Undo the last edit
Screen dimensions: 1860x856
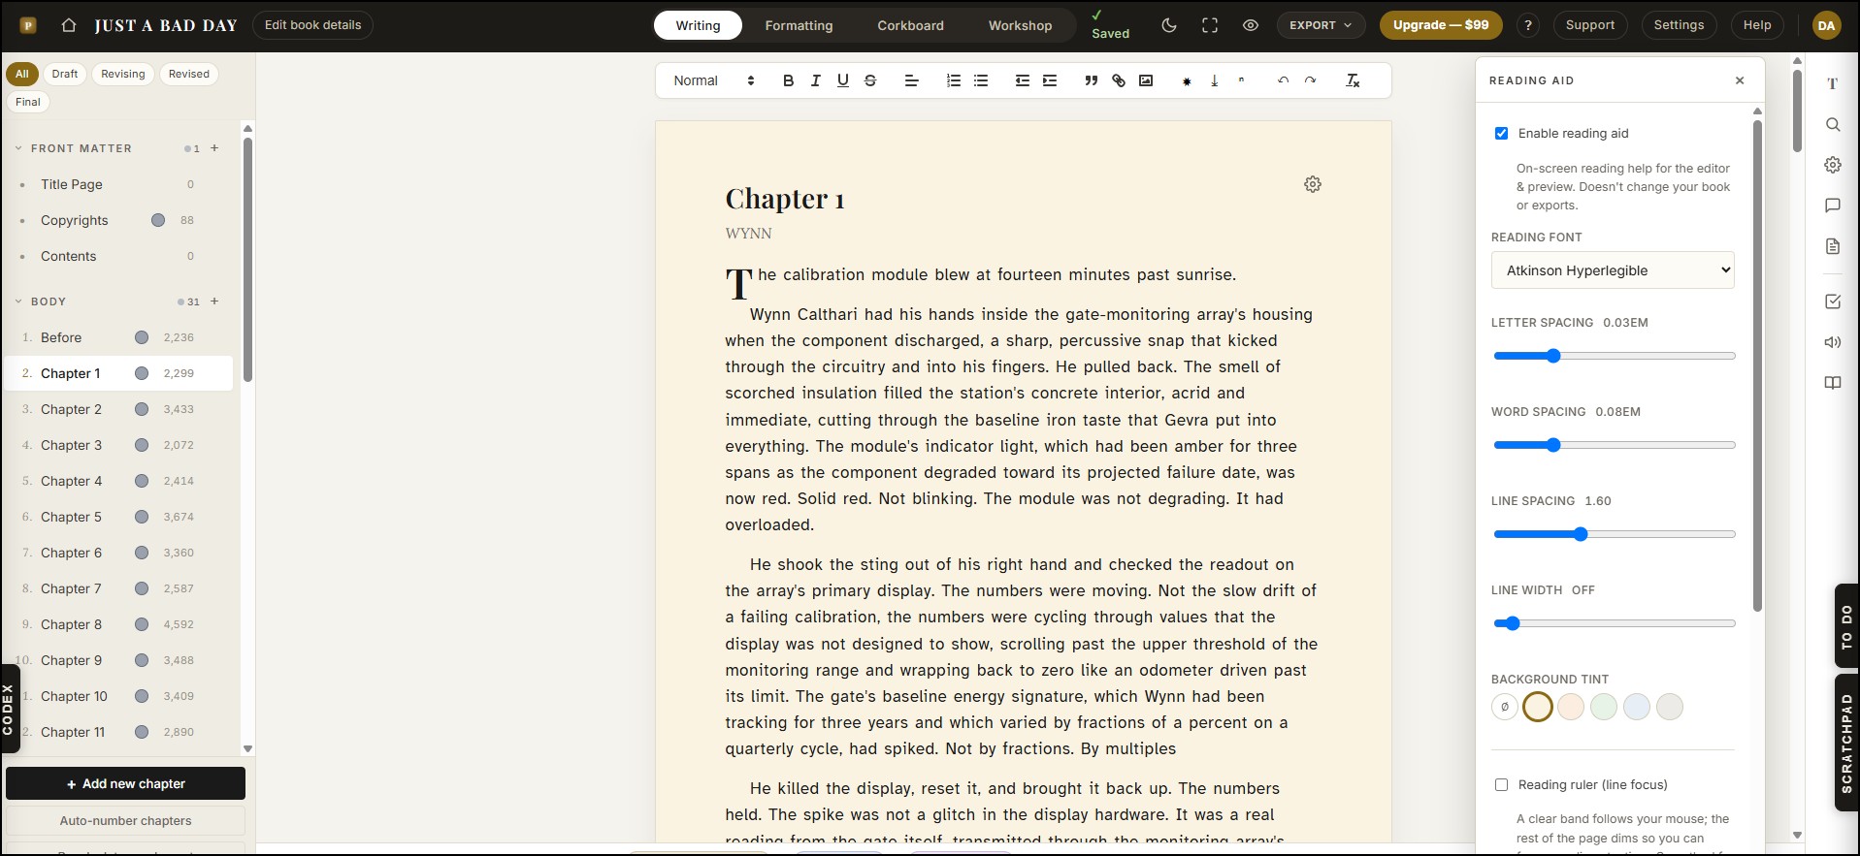[x=1283, y=80]
